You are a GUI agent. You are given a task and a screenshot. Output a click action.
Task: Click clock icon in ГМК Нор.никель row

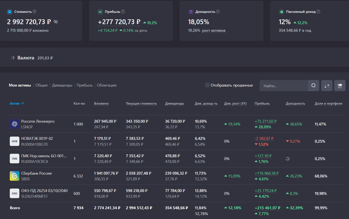[288, 159]
